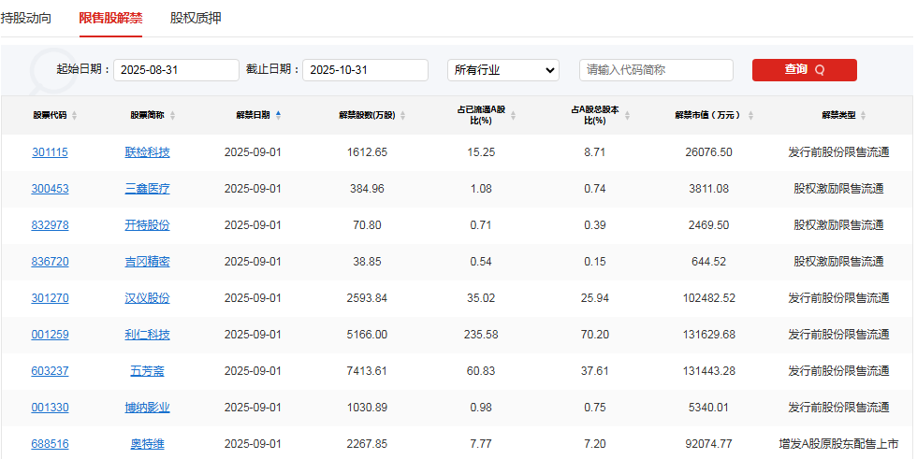Sort by 占A股总股本比(%) arrows

coord(627,116)
